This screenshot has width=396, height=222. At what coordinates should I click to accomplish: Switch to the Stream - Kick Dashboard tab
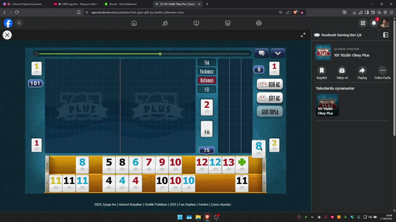click(127, 4)
